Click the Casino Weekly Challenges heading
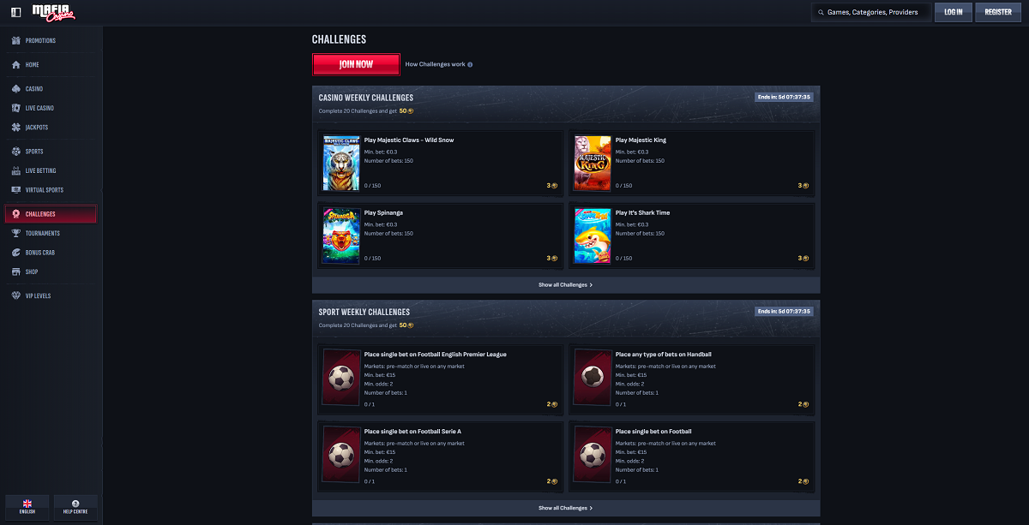The height and width of the screenshot is (525, 1029). [366, 98]
